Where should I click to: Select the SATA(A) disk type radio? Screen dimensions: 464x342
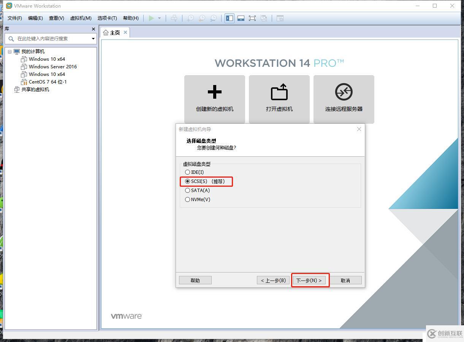tap(187, 191)
